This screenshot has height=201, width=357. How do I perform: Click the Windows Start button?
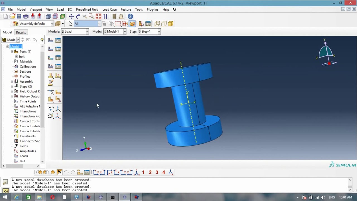point(5,197)
